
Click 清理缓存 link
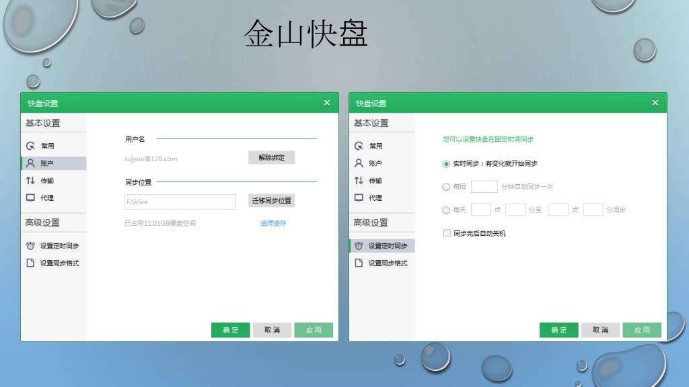click(x=273, y=223)
